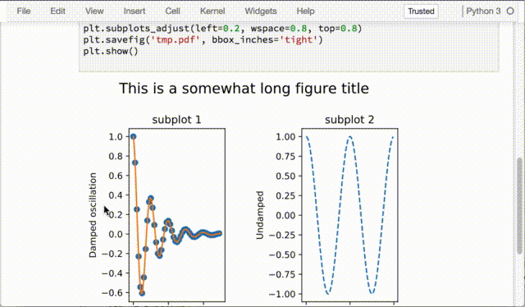Viewport: 525px width, 307px height.
Task: Click the 'tight' string in the code
Action: 299,40
